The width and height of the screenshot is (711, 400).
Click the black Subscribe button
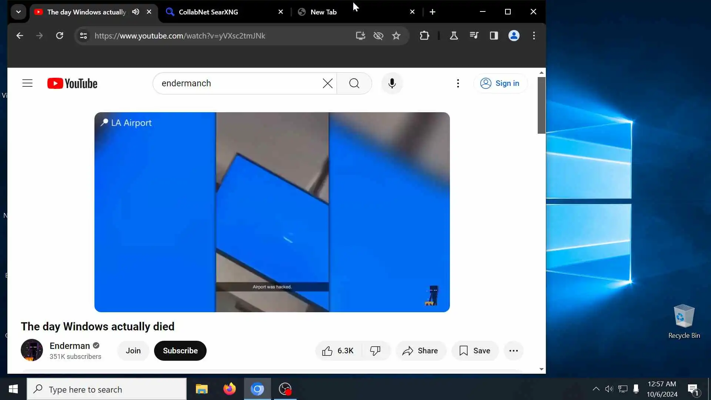(180, 351)
